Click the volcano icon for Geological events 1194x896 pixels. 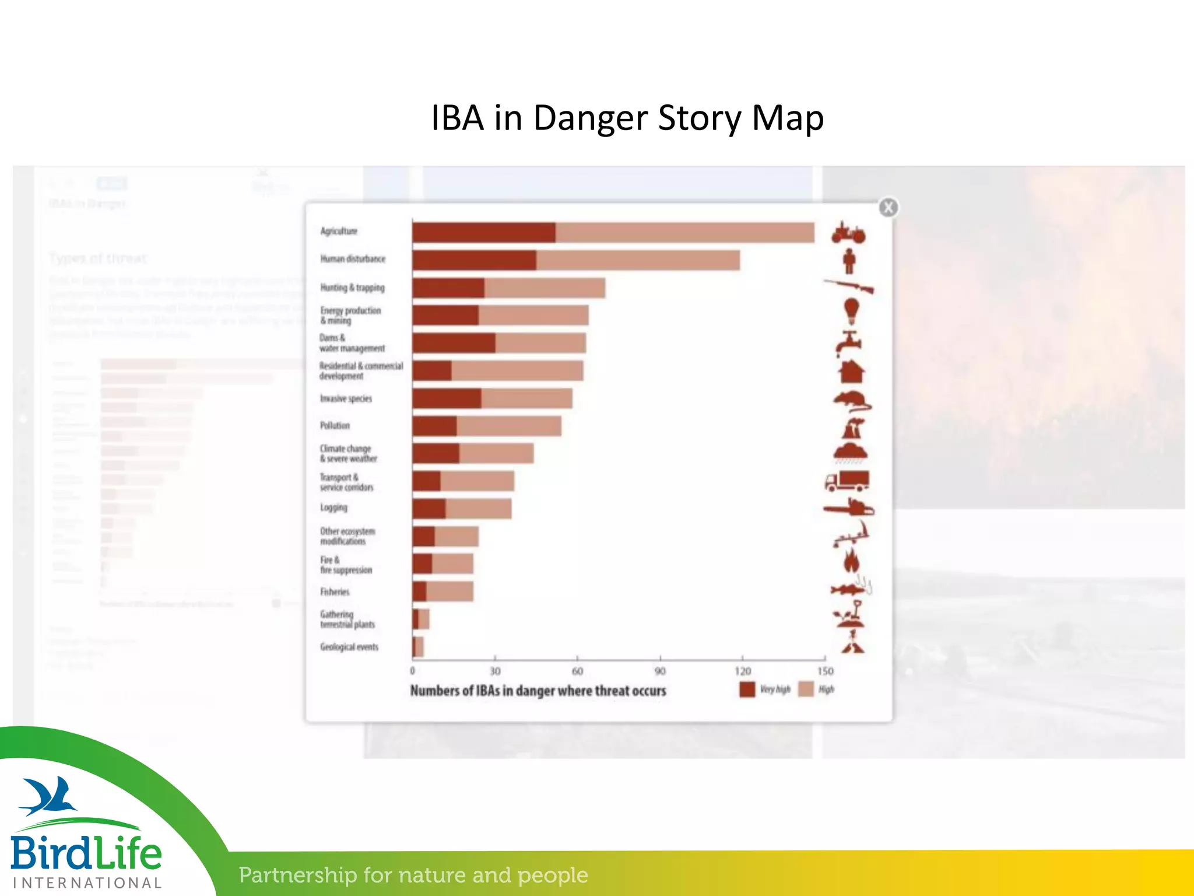(853, 642)
